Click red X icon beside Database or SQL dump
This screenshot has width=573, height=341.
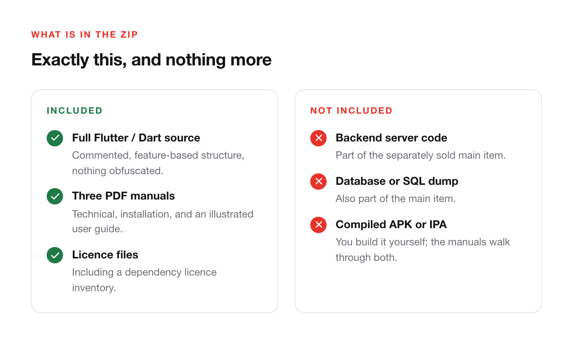pyautogui.click(x=318, y=182)
